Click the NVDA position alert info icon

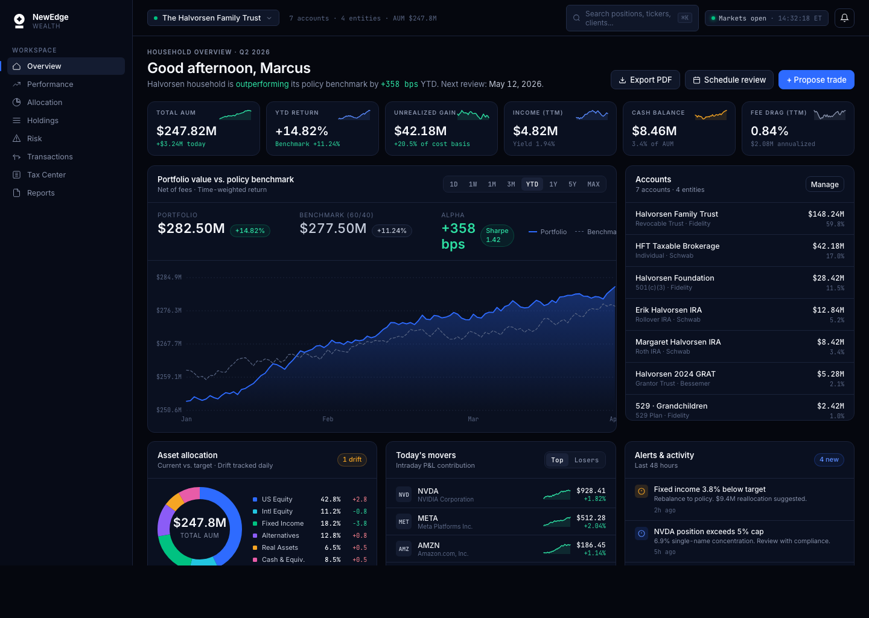tap(641, 534)
